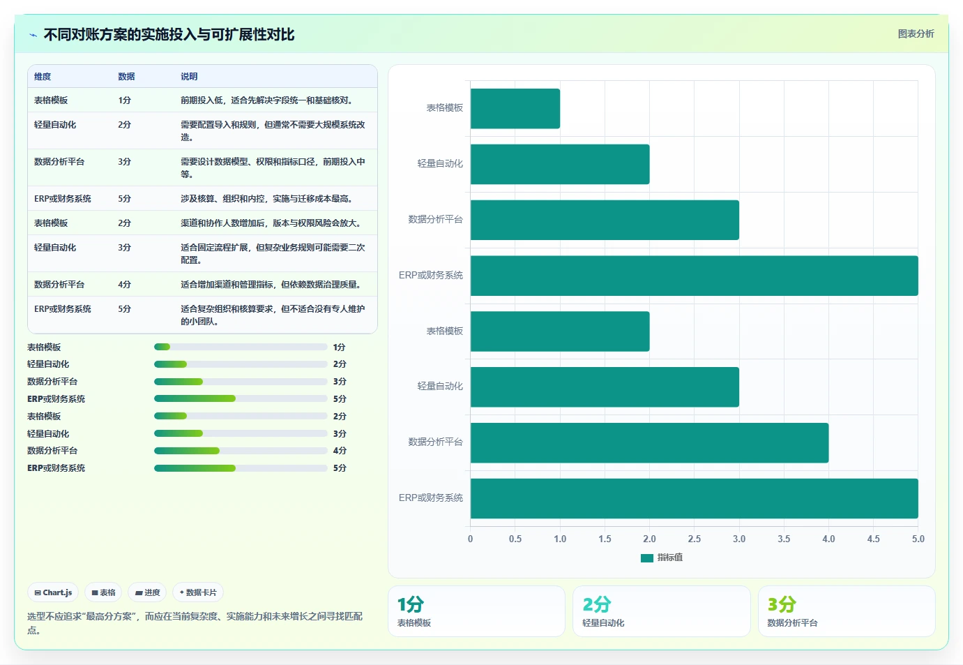Click the 表格模板 chart bar with value 1
This screenshot has height=665, width=963.
pos(515,109)
